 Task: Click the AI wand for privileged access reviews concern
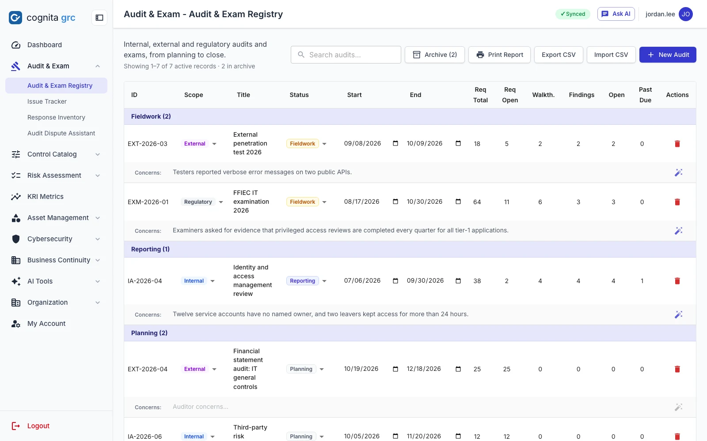pos(679,231)
